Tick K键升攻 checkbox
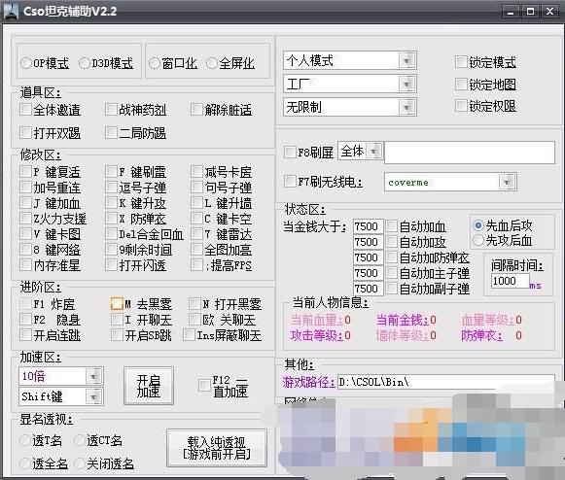565x480 pixels. (111, 203)
